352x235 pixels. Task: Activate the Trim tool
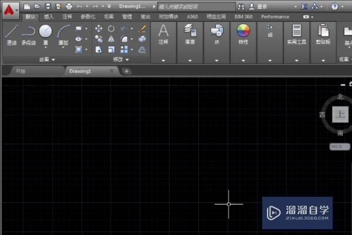124,29
